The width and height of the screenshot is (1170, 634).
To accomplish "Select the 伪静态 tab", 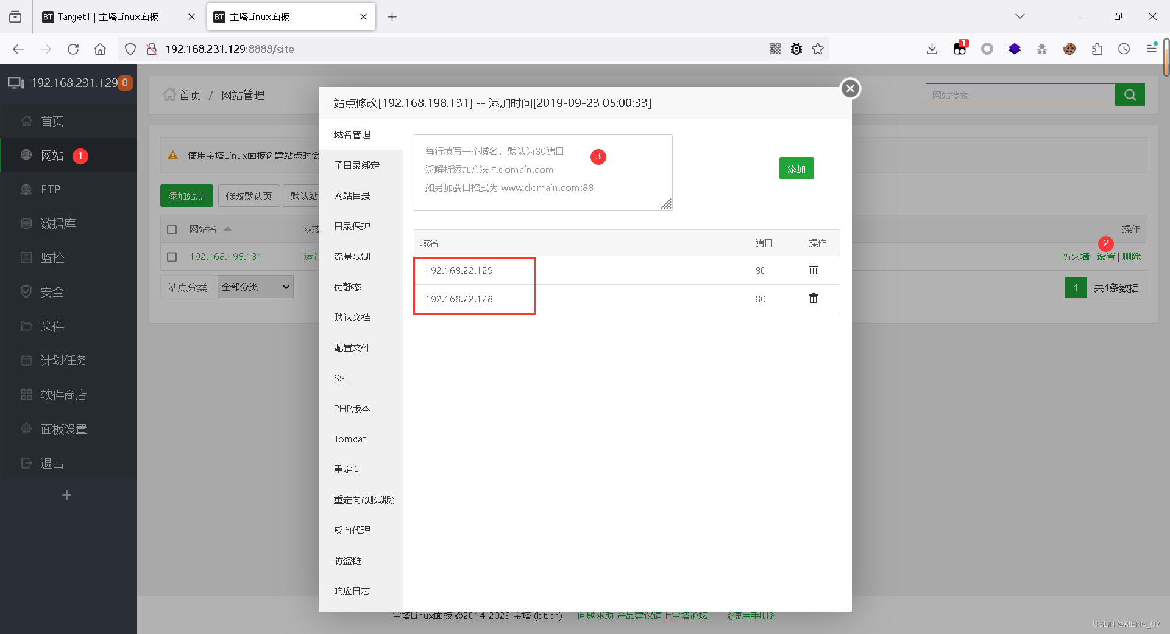I will [361, 287].
